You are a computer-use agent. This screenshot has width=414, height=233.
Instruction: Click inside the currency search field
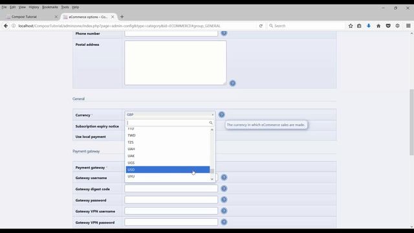pos(168,123)
